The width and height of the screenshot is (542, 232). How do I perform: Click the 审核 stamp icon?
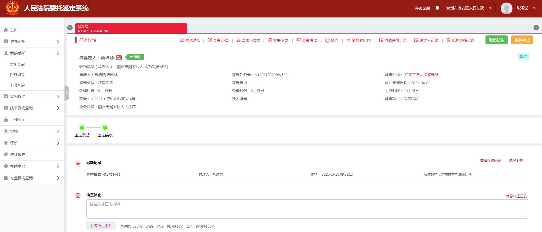6,131
